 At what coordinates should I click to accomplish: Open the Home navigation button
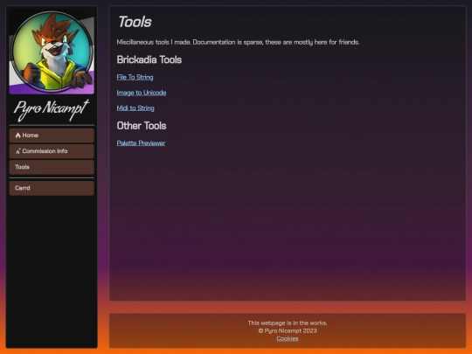click(x=52, y=135)
